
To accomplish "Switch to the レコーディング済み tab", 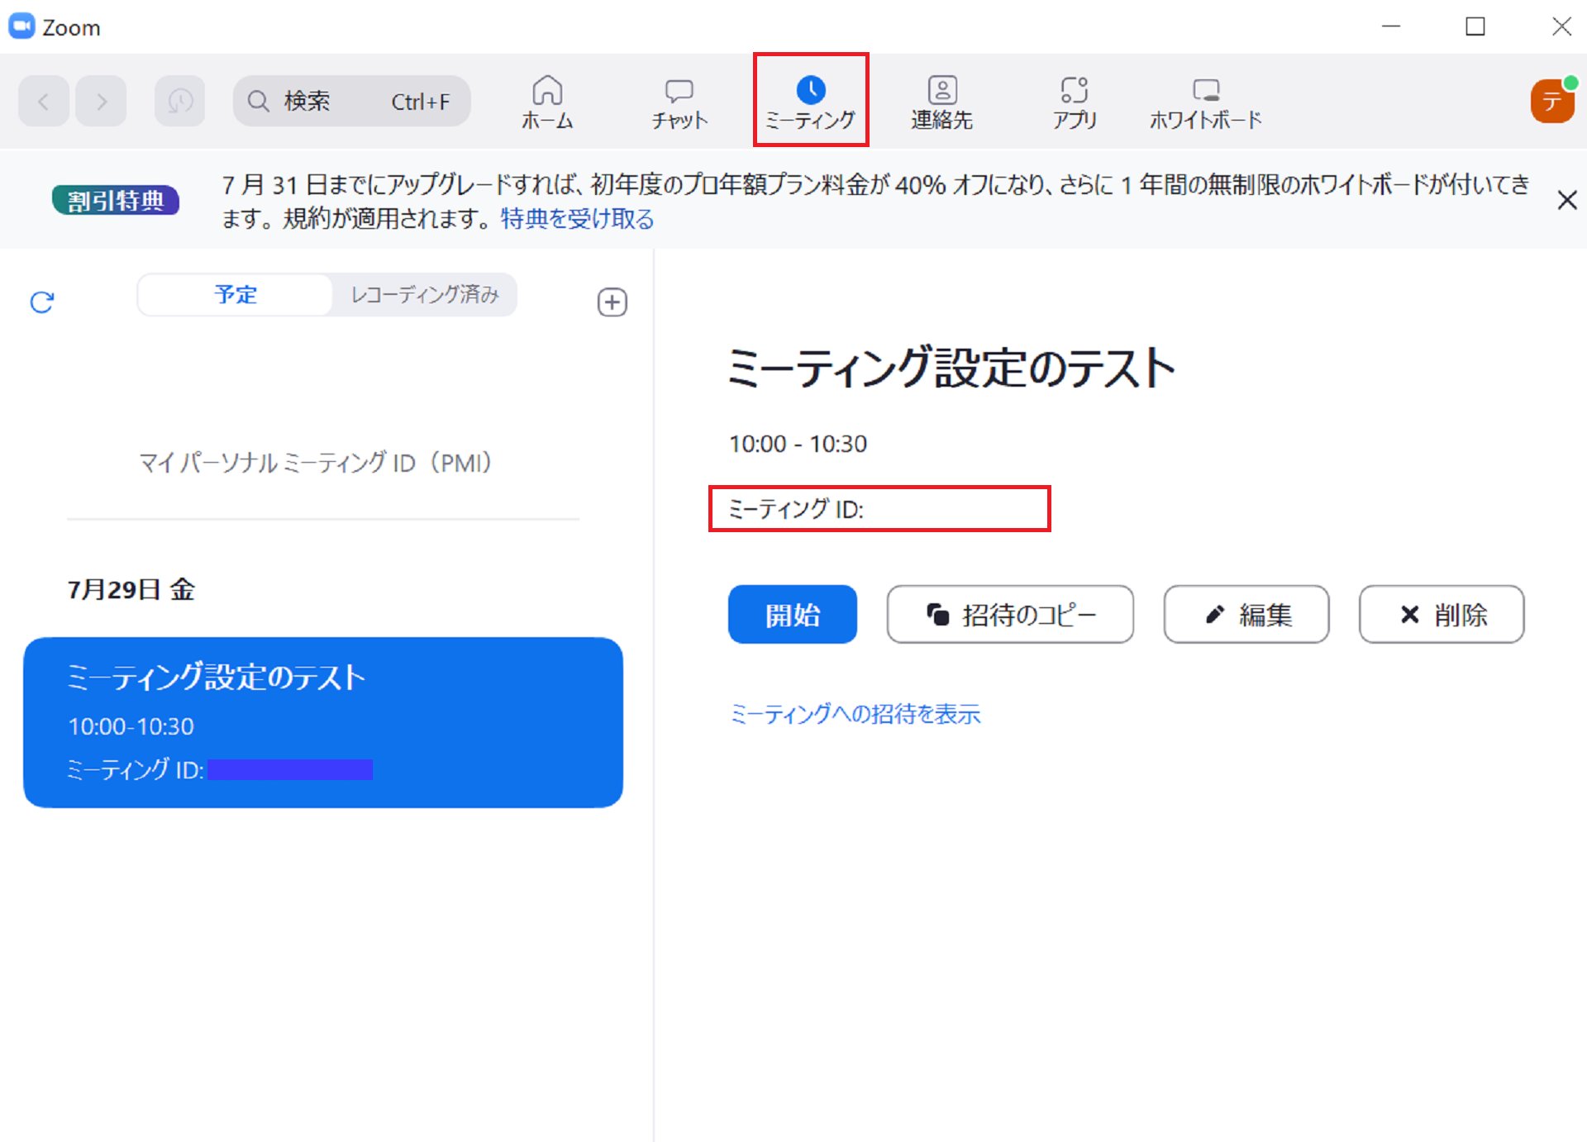I will pyautogui.click(x=425, y=295).
